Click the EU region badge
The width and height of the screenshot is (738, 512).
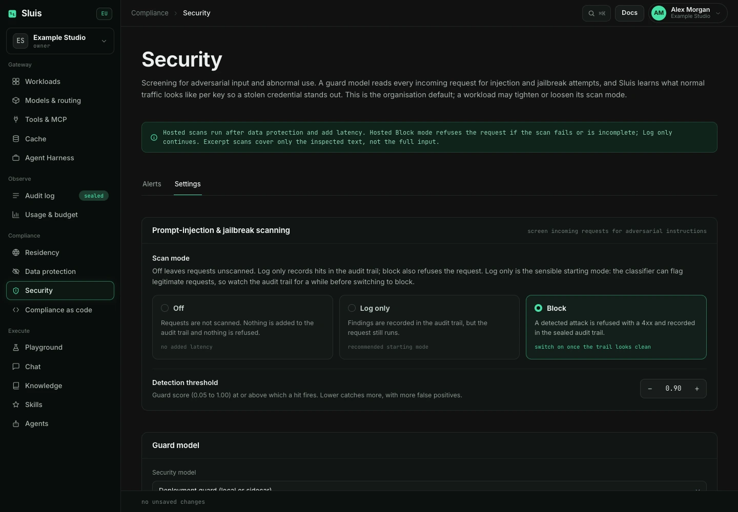click(x=104, y=14)
